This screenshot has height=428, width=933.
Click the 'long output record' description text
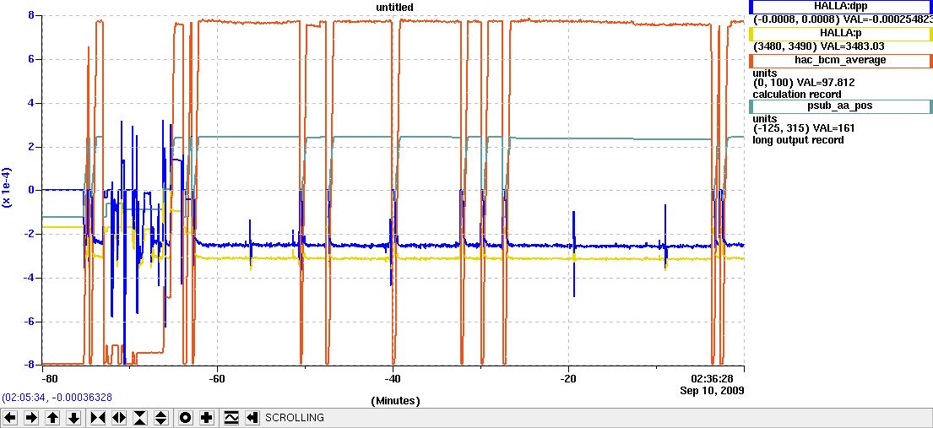[798, 140]
